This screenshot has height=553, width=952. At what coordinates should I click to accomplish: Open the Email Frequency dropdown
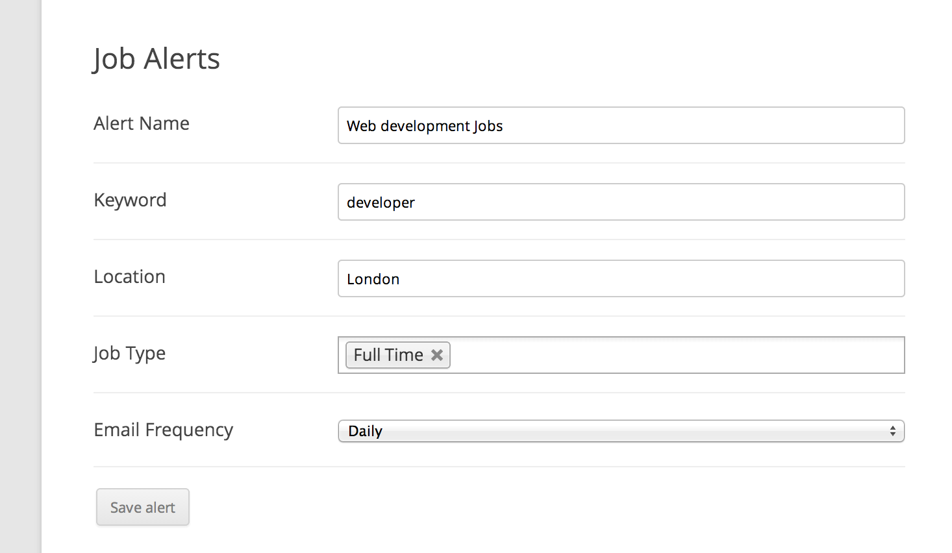click(x=621, y=431)
